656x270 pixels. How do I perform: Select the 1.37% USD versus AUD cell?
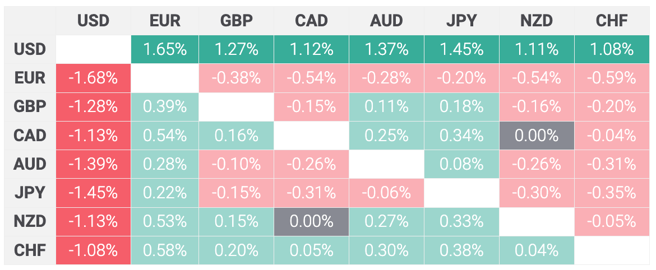pos(386,49)
